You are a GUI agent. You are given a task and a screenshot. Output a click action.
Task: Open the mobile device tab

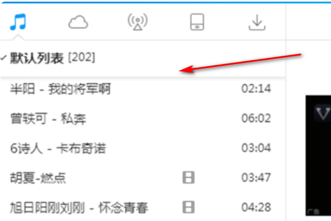(197, 22)
